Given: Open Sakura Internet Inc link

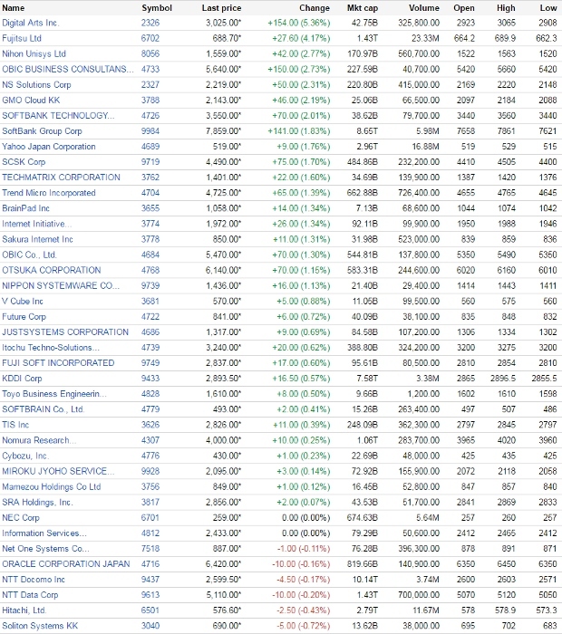Looking at the screenshot, I should coord(37,239).
